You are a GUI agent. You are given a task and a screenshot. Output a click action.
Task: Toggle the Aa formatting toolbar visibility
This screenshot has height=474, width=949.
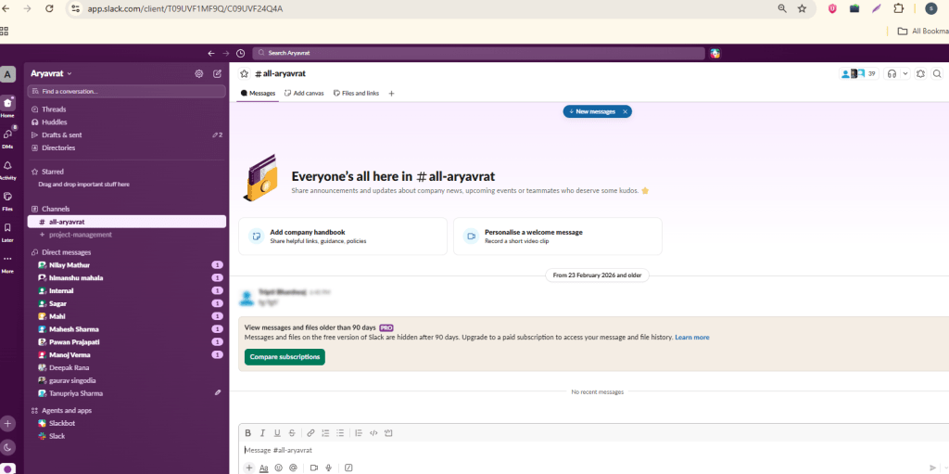tap(263, 468)
